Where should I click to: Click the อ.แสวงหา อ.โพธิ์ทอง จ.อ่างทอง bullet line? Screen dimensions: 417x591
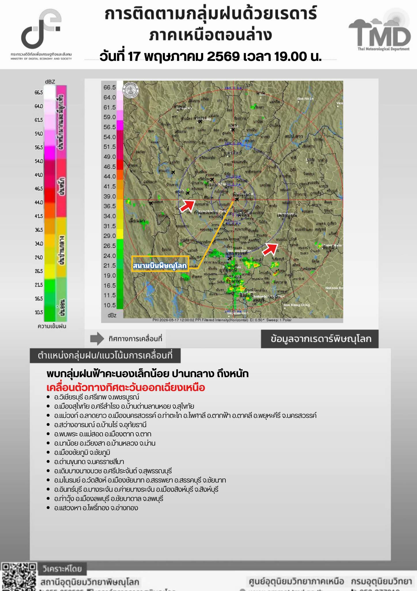[x=96, y=508]
